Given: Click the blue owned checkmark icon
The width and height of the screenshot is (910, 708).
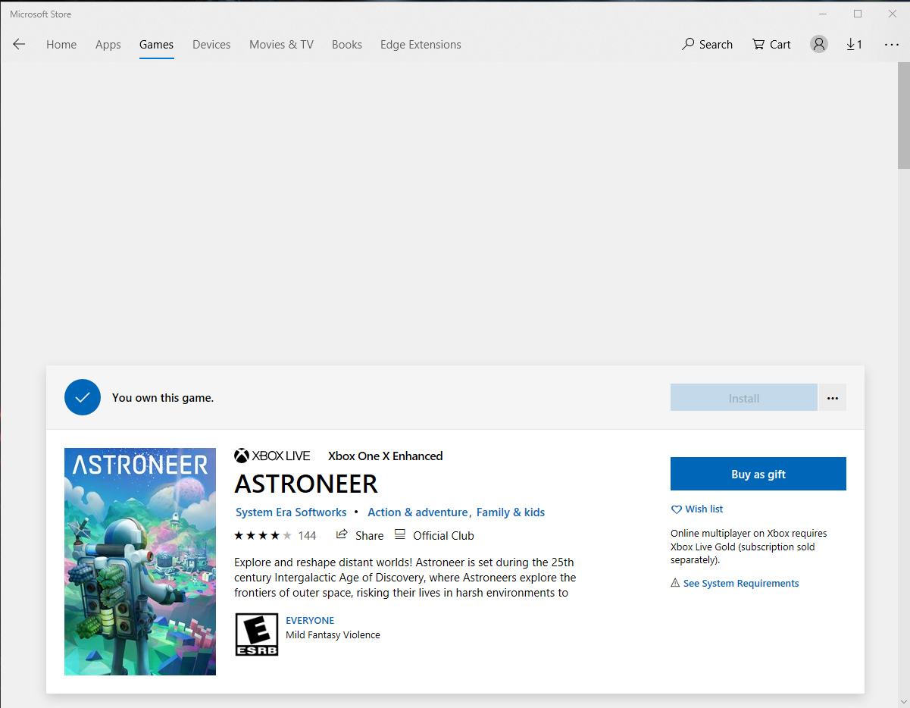Looking at the screenshot, I should coord(83,397).
